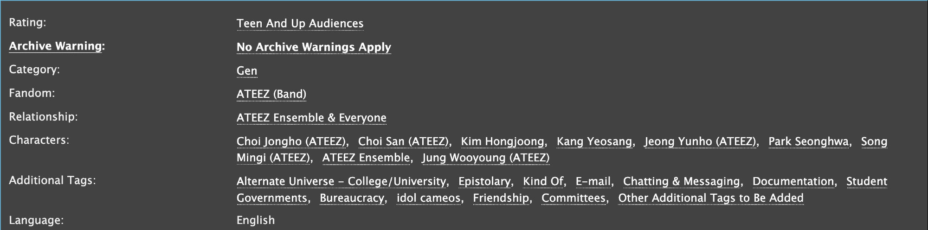
Task: Open the Choi San (ATEEZ) tag
Action: (x=404, y=141)
